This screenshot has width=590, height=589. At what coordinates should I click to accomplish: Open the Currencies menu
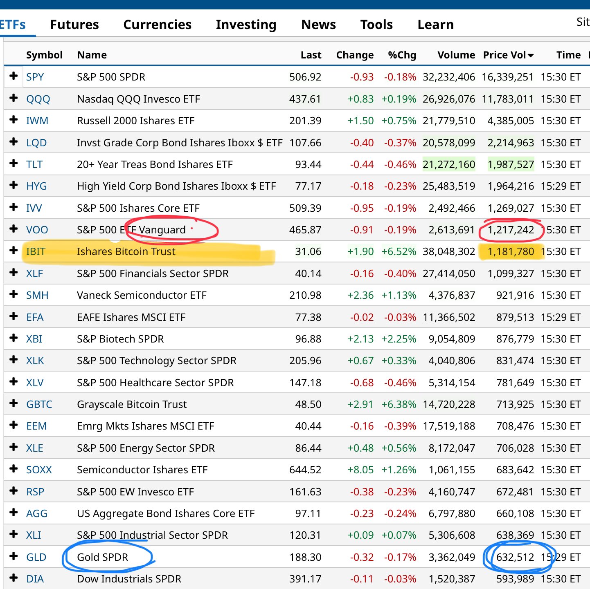coord(157,25)
